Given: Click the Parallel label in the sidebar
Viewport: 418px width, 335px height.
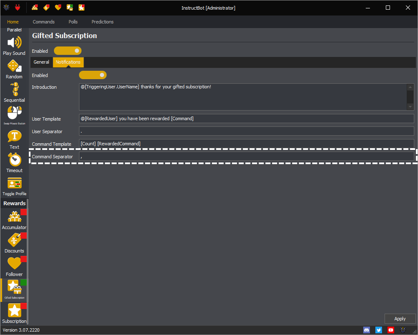Looking at the screenshot, I should (x=14, y=30).
